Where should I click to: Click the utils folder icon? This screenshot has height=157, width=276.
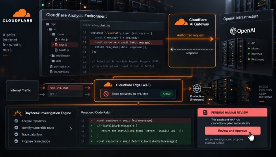pyautogui.click(x=53, y=61)
